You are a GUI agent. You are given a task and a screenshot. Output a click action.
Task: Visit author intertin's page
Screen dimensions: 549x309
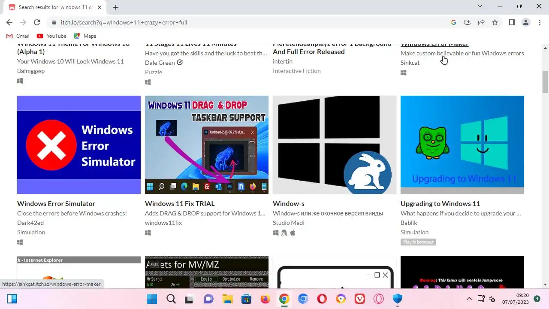[x=283, y=61]
